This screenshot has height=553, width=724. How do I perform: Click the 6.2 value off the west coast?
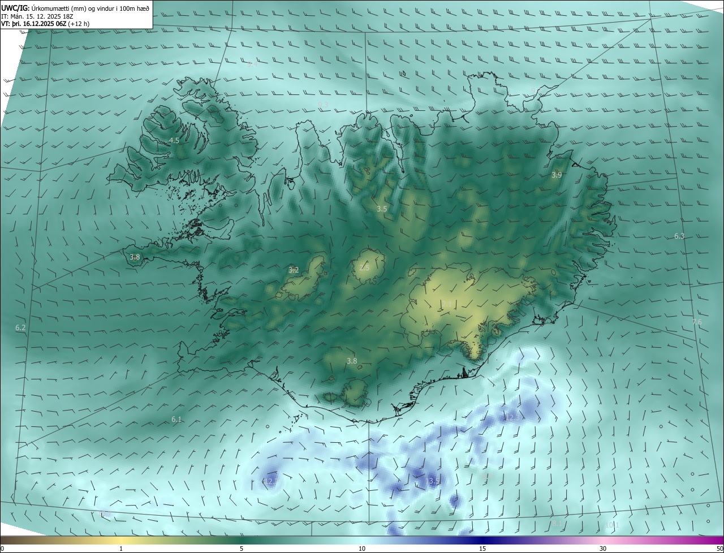[x=20, y=328]
